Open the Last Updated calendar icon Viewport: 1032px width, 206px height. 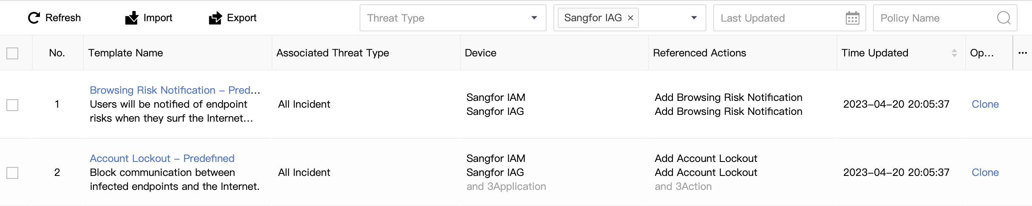click(852, 18)
